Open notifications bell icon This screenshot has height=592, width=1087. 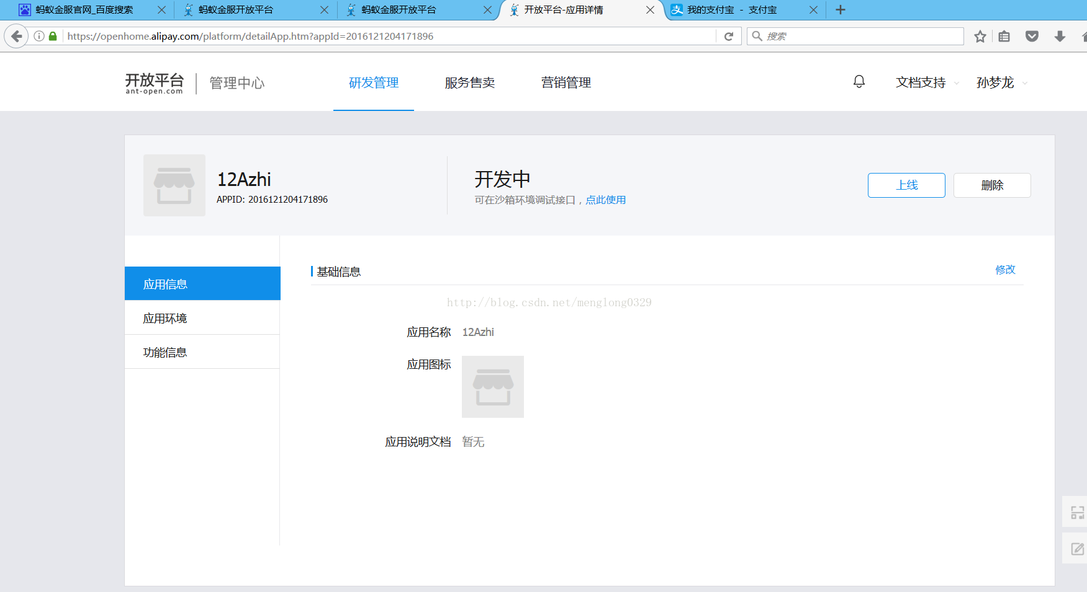859,82
